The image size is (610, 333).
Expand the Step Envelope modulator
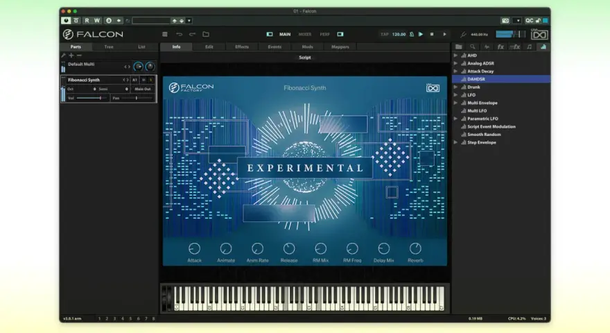[x=455, y=142]
